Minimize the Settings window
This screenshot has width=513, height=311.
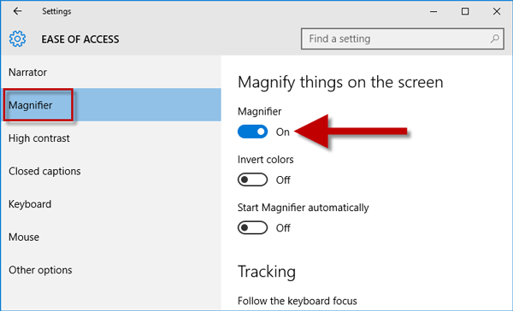click(x=433, y=11)
